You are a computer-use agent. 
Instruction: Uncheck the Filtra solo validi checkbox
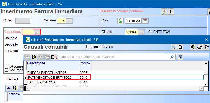click(88, 47)
